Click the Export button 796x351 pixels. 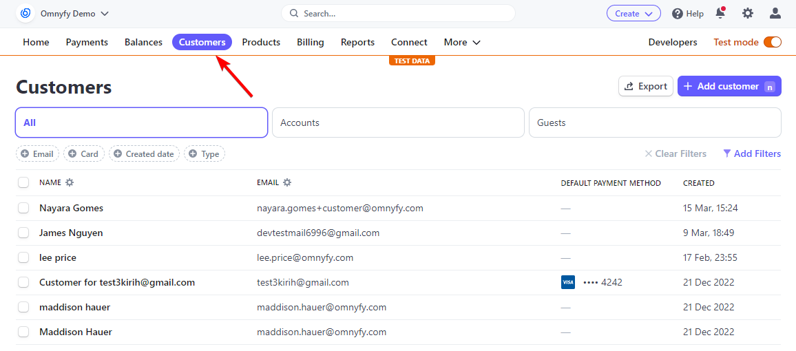click(x=646, y=86)
